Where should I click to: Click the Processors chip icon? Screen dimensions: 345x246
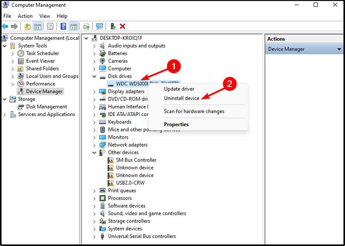coord(102,198)
